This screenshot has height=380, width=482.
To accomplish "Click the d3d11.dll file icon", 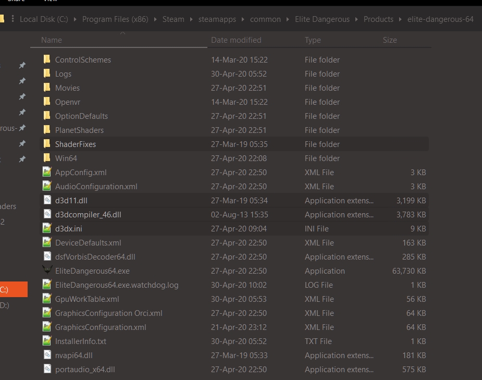I will 47,200.
